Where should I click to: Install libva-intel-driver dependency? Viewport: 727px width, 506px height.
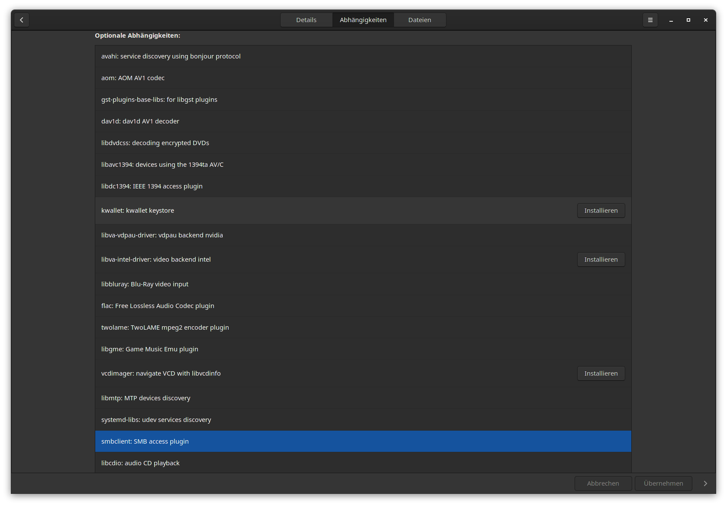tap(601, 259)
